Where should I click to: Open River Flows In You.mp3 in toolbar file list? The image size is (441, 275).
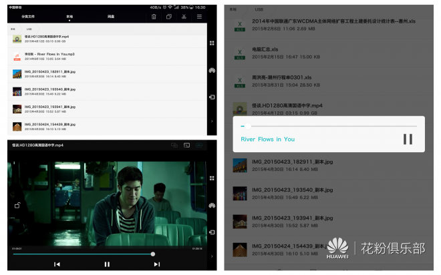[x=107, y=57]
